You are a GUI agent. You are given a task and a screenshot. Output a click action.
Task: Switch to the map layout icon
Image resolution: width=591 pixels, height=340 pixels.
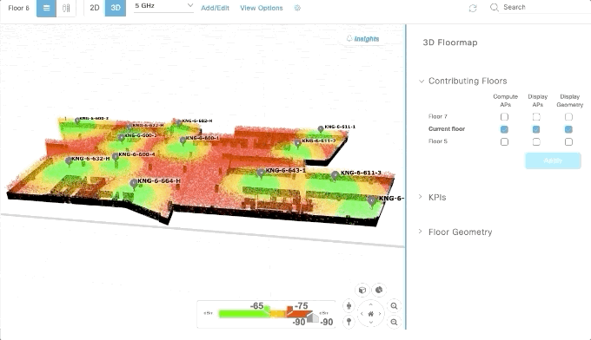[66, 8]
